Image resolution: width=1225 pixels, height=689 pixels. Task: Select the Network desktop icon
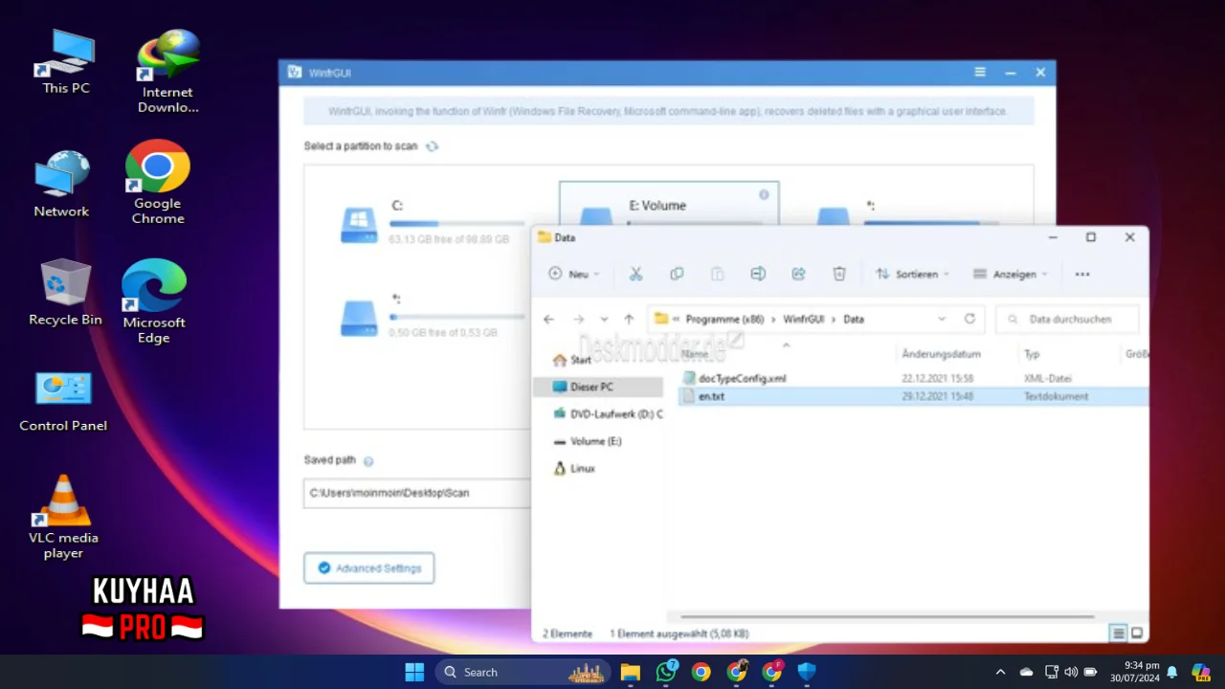click(61, 185)
